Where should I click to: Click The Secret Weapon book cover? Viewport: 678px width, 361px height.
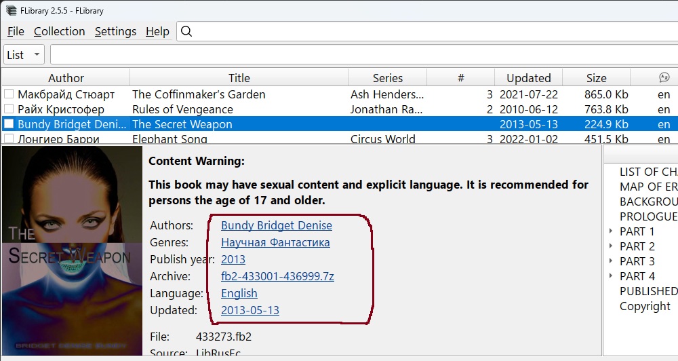coord(73,250)
